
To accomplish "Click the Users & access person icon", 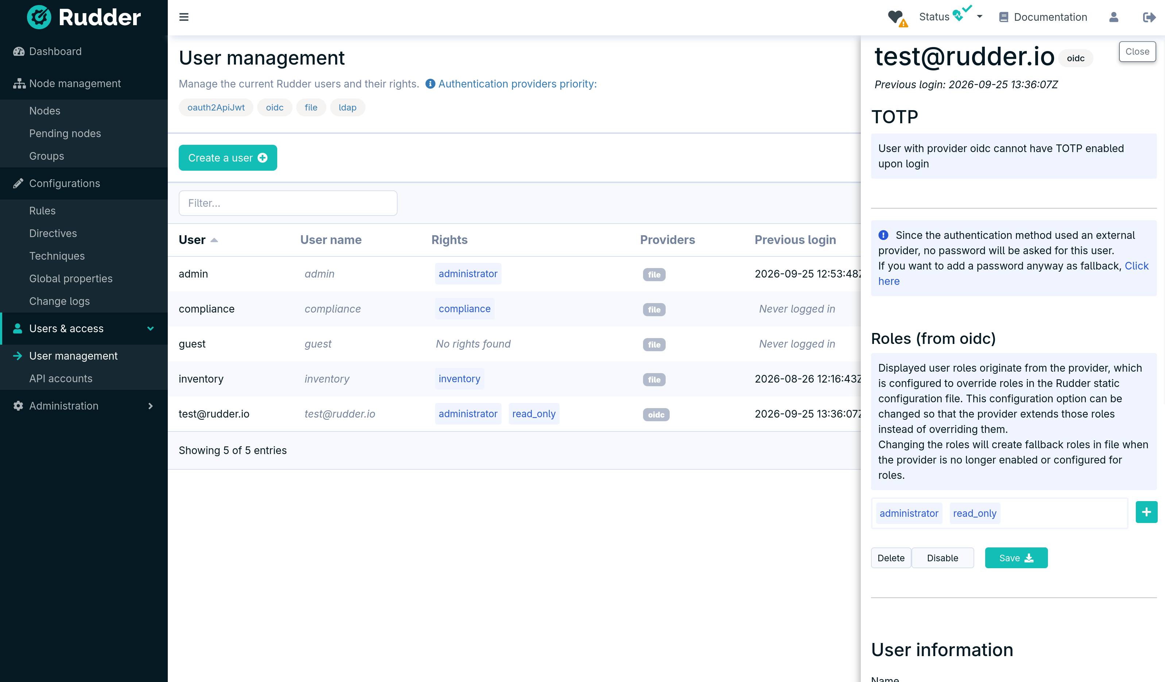I will pos(18,328).
